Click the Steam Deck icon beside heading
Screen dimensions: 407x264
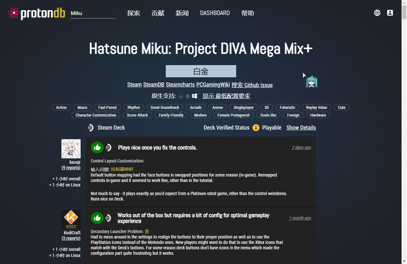click(x=90, y=128)
